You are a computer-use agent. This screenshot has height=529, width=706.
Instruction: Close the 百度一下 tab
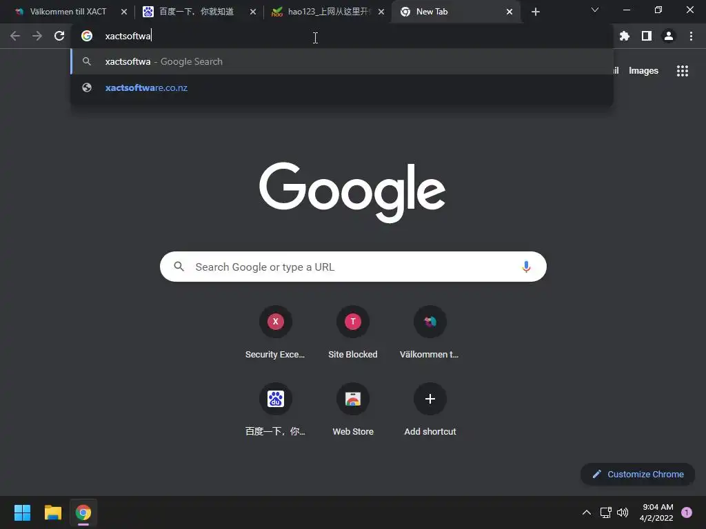point(253,12)
